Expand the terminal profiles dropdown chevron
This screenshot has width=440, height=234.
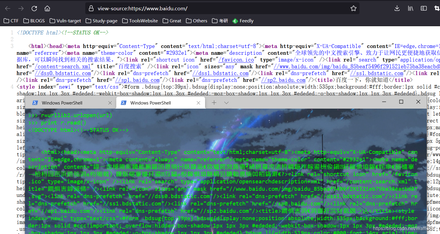coord(226,103)
